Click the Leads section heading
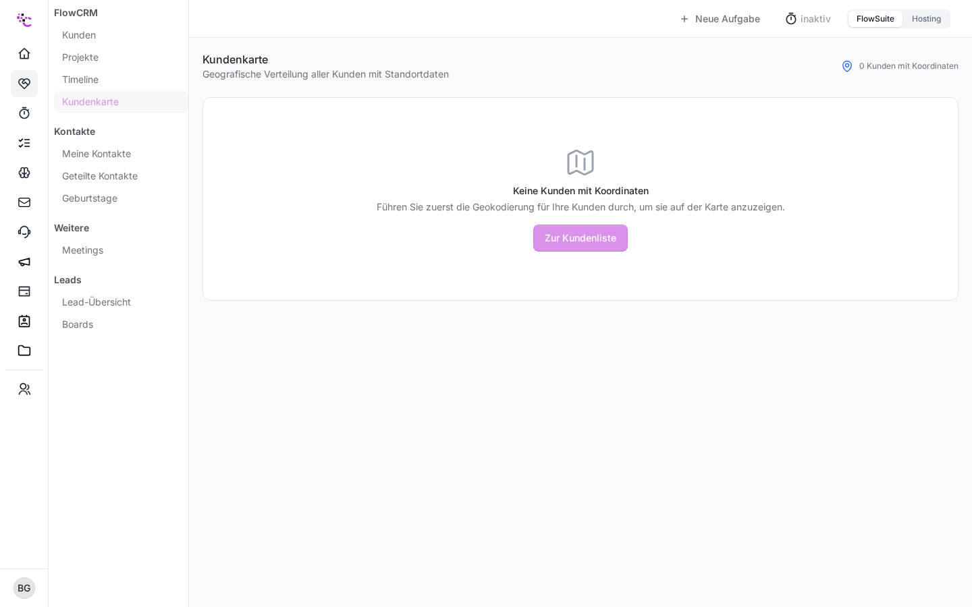Viewport: 972px width, 607px height. coord(67,280)
